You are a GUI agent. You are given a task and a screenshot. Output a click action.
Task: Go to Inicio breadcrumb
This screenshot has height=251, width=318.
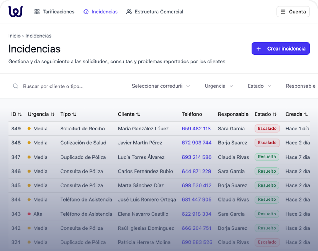coord(14,36)
